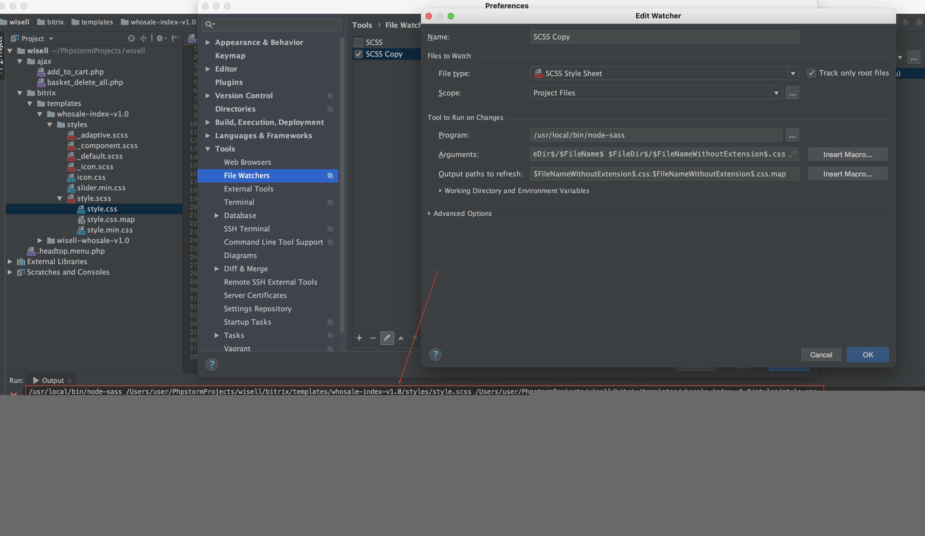Open Preferences help question mark button

pyautogui.click(x=212, y=365)
